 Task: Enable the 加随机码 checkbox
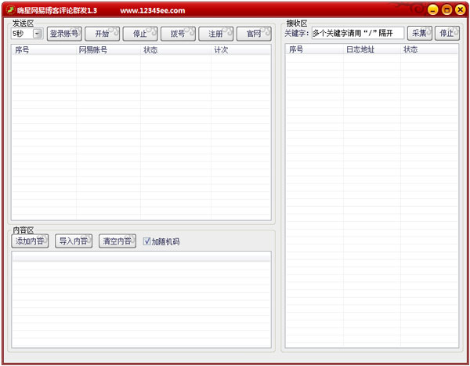pos(146,241)
